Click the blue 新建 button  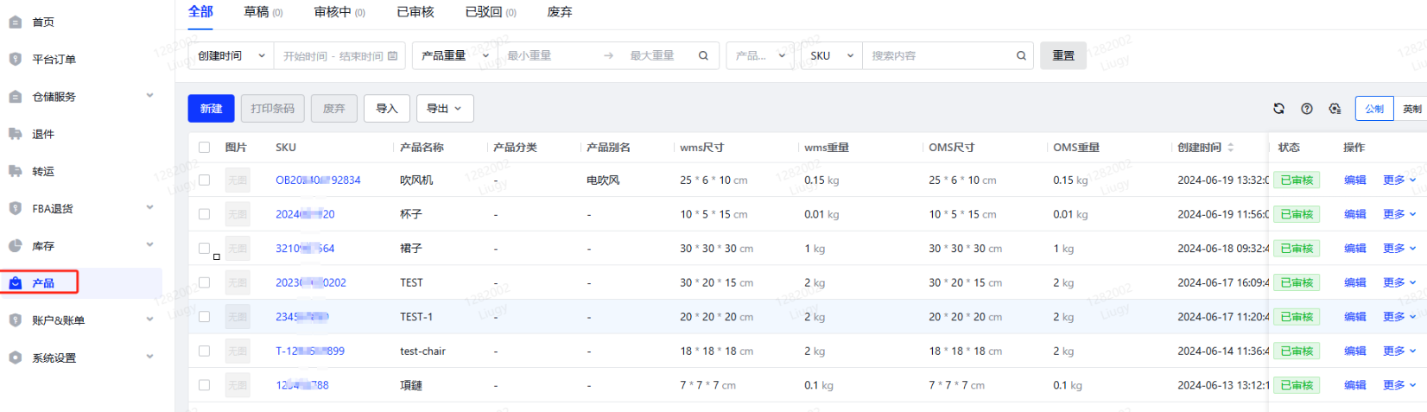pos(211,109)
